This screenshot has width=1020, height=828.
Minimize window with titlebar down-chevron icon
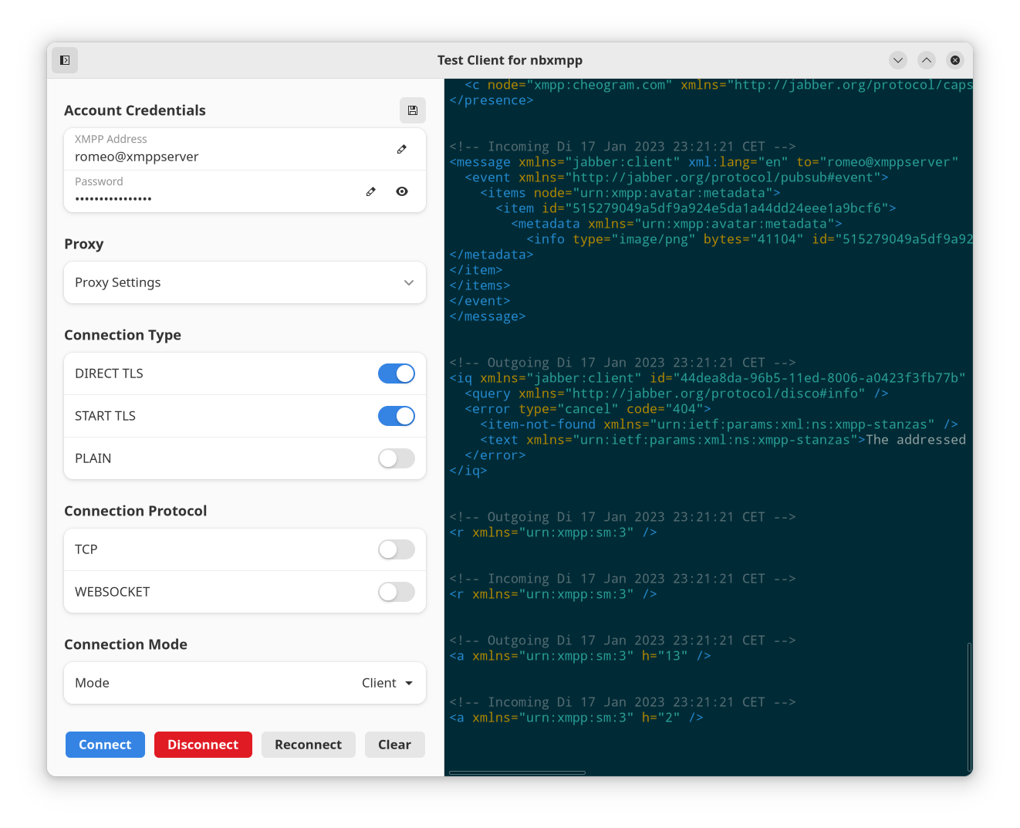coord(898,60)
